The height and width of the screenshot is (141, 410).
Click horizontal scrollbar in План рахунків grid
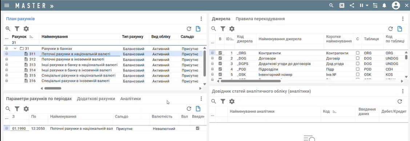tap(53, 88)
